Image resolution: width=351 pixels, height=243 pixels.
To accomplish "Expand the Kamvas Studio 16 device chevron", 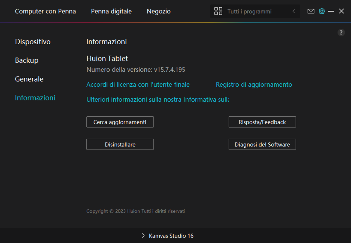I will [143, 236].
